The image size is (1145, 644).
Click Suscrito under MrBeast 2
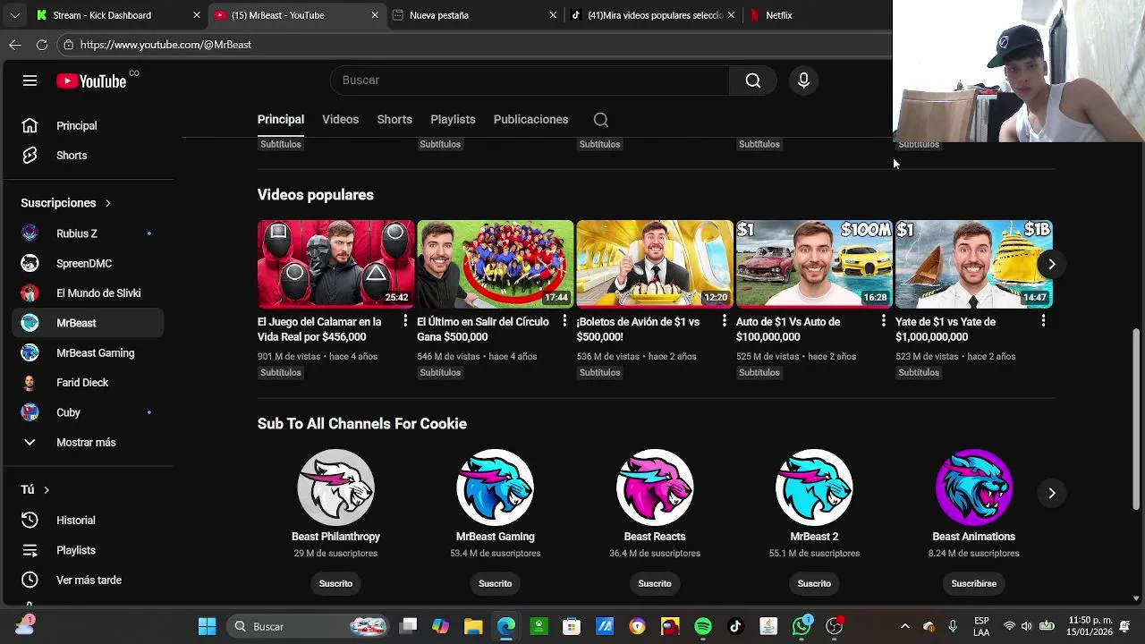pyautogui.click(x=814, y=583)
